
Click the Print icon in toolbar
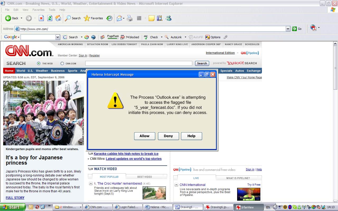pos(129,18)
